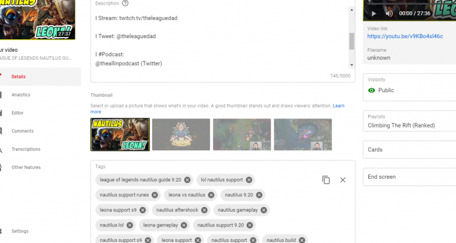Delete the 'leona support s9' tag
The width and height of the screenshot is (456, 243).
[142, 210]
